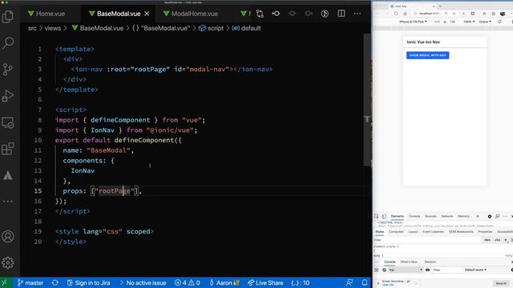Viewport: 513px width, 288px height.
Task: Open the Computed styles tab
Action: (x=396, y=231)
